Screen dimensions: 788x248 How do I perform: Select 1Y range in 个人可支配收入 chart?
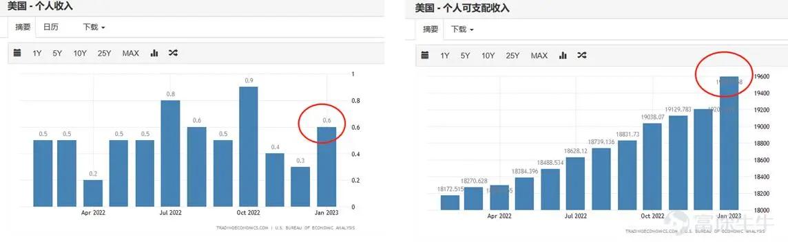click(445, 56)
